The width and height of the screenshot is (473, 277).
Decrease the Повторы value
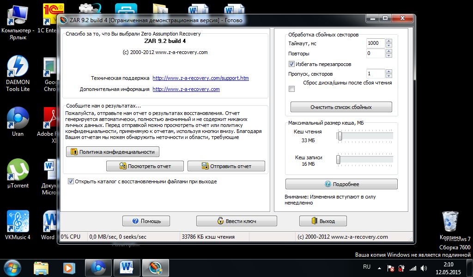pyautogui.click(x=389, y=55)
